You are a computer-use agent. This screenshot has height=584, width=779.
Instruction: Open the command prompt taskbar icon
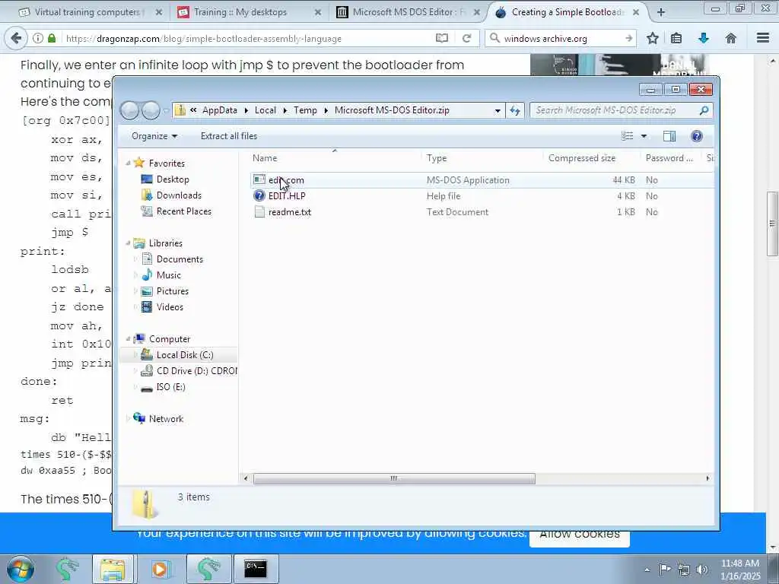pyautogui.click(x=256, y=569)
